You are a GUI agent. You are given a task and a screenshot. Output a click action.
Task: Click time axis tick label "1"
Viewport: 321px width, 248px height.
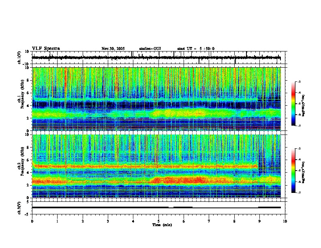(x=57, y=221)
